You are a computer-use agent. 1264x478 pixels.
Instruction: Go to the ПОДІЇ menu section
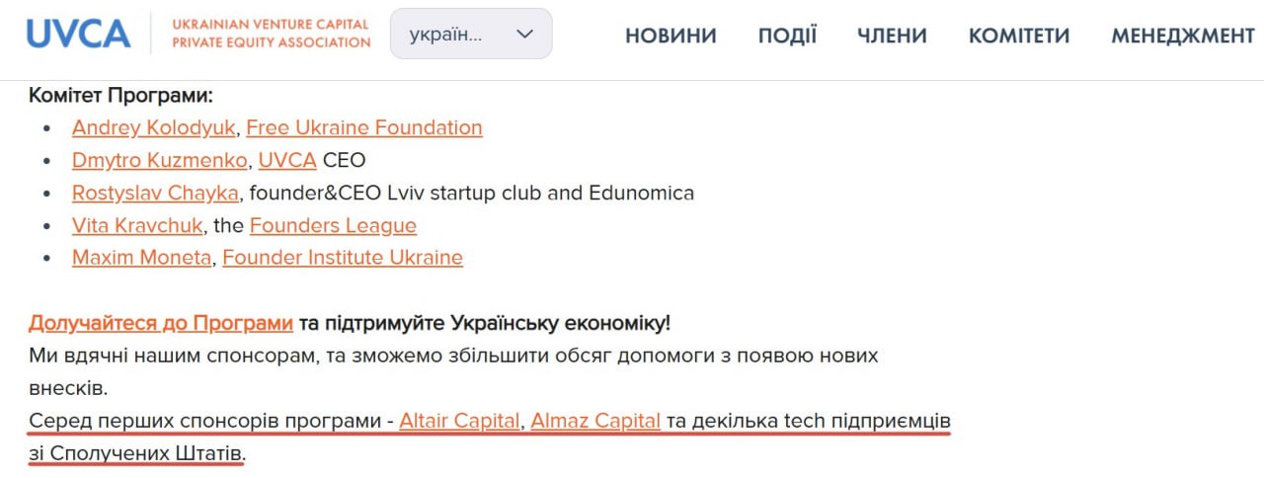(x=787, y=36)
